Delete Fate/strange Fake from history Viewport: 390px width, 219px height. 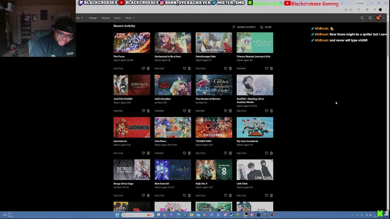230,68
